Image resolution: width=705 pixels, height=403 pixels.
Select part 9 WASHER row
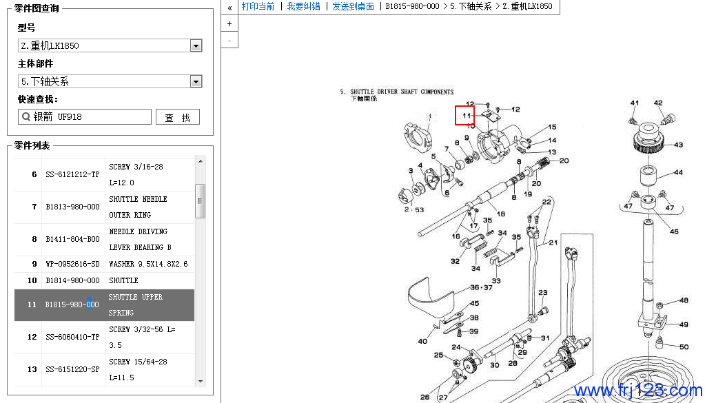pos(104,264)
